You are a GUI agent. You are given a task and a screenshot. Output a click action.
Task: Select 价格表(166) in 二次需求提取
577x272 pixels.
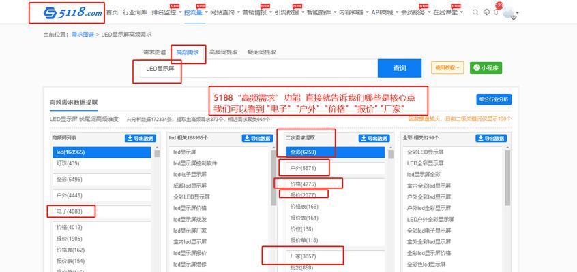click(x=336, y=207)
